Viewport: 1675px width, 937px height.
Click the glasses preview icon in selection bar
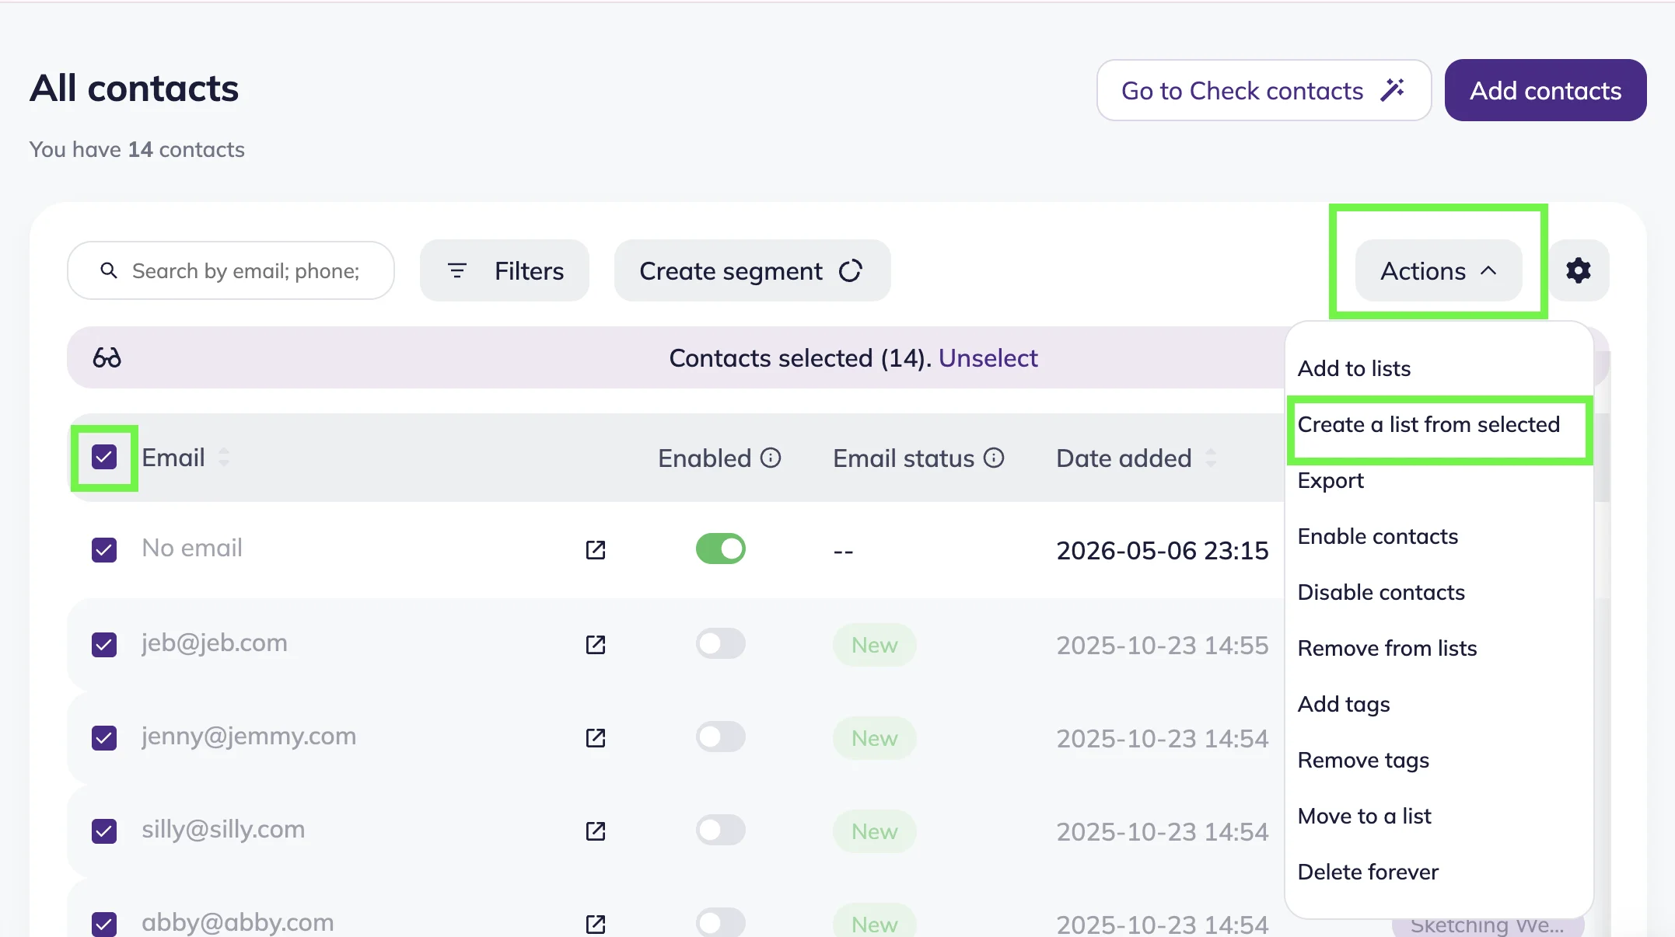(107, 358)
